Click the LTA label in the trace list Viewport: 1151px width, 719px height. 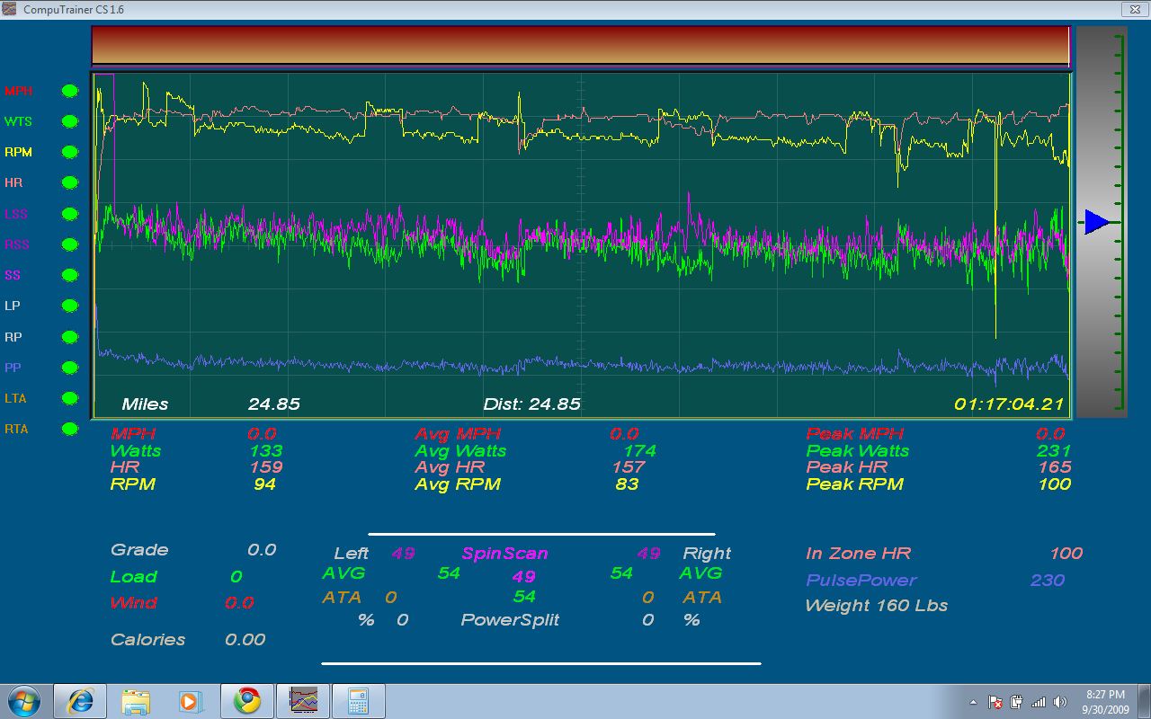pos(16,398)
